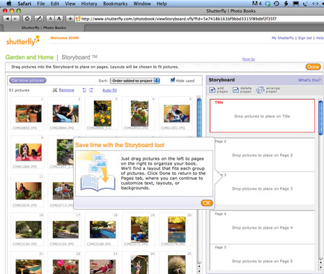The image size is (324, 274).
Task: Select thumbnail CIMG2674.JPG
Action: (29, 191)
